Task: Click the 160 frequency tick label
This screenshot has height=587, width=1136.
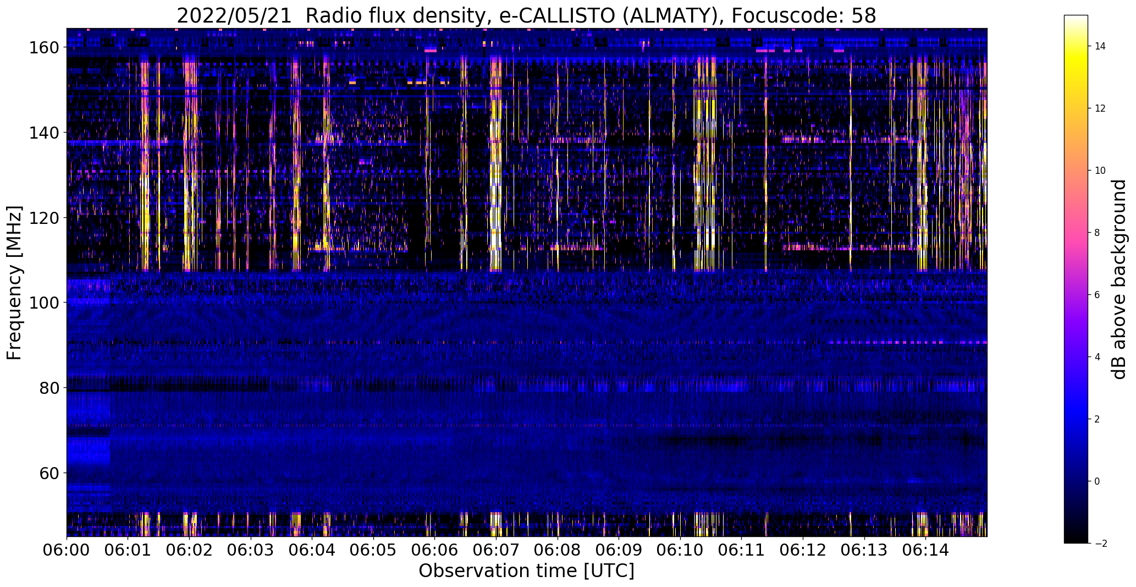Action: click(43, 48)
